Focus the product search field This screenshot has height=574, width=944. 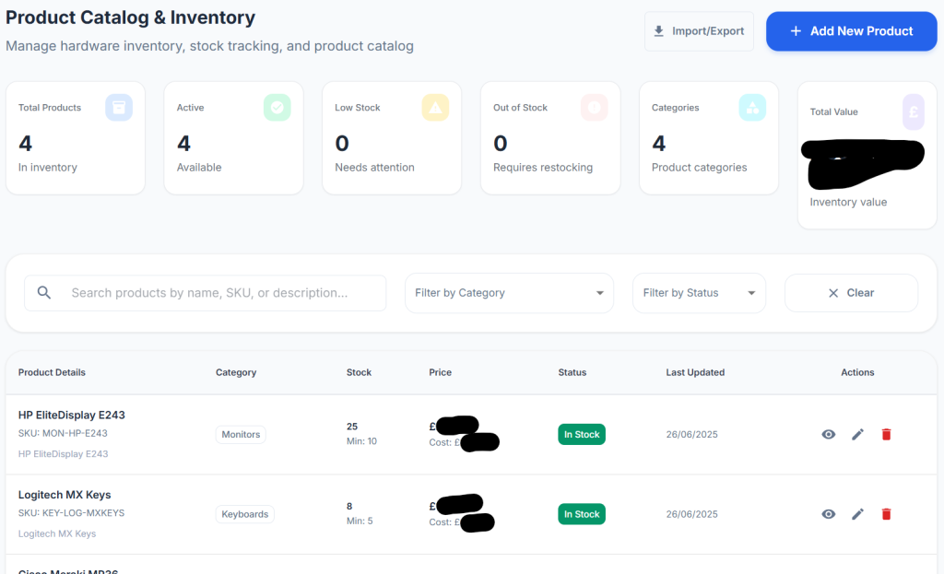click(x=206, y=293)
